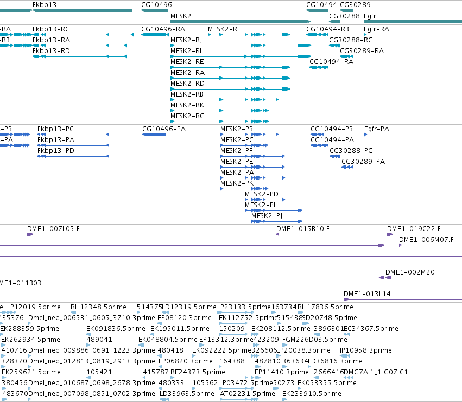Image resolution: width=462 pixels, height=402 pixels.
Task: Click the CG10494-PB protein label
Action: coord(332,129)
